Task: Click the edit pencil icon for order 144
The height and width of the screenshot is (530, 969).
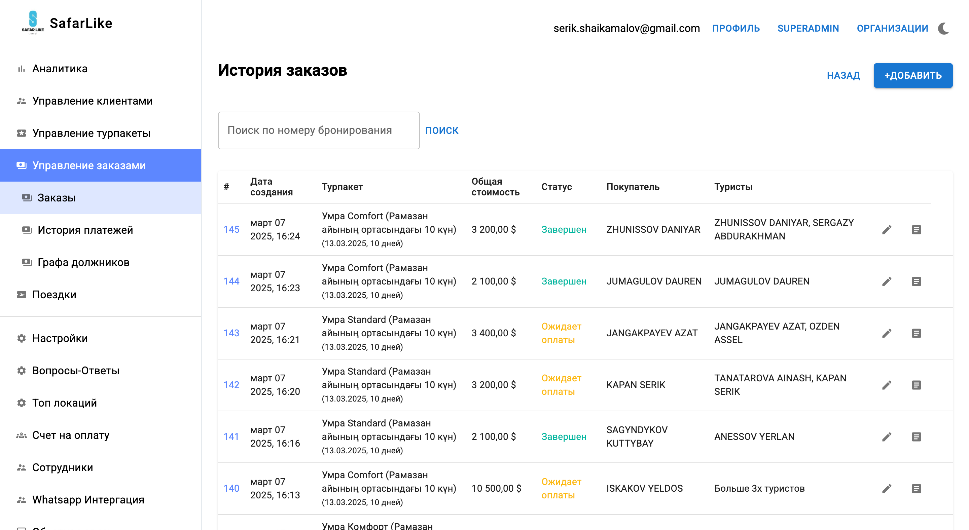Action: pyautogui.click(x=887, y=281)
